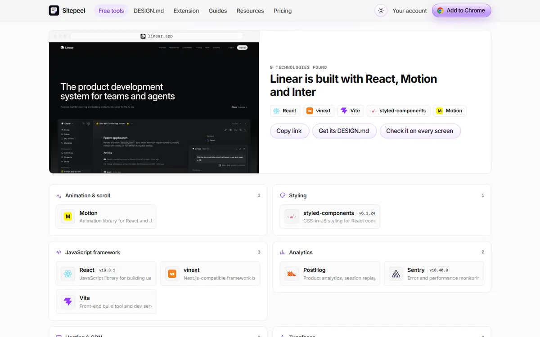Click 'Front-end build tool' description text
Viewport: 540px width, 337px height.
coord(116,306)
